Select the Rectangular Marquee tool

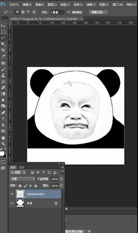3,32
